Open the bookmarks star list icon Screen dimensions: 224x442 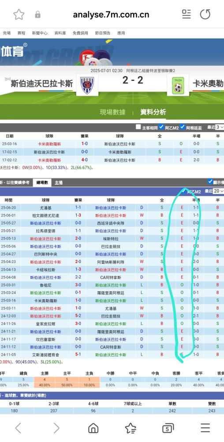click(131, 428)
